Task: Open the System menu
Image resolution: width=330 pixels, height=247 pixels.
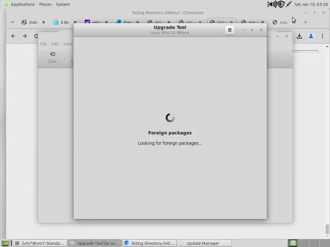Action: pyautogui.click(x=63, y=4)
